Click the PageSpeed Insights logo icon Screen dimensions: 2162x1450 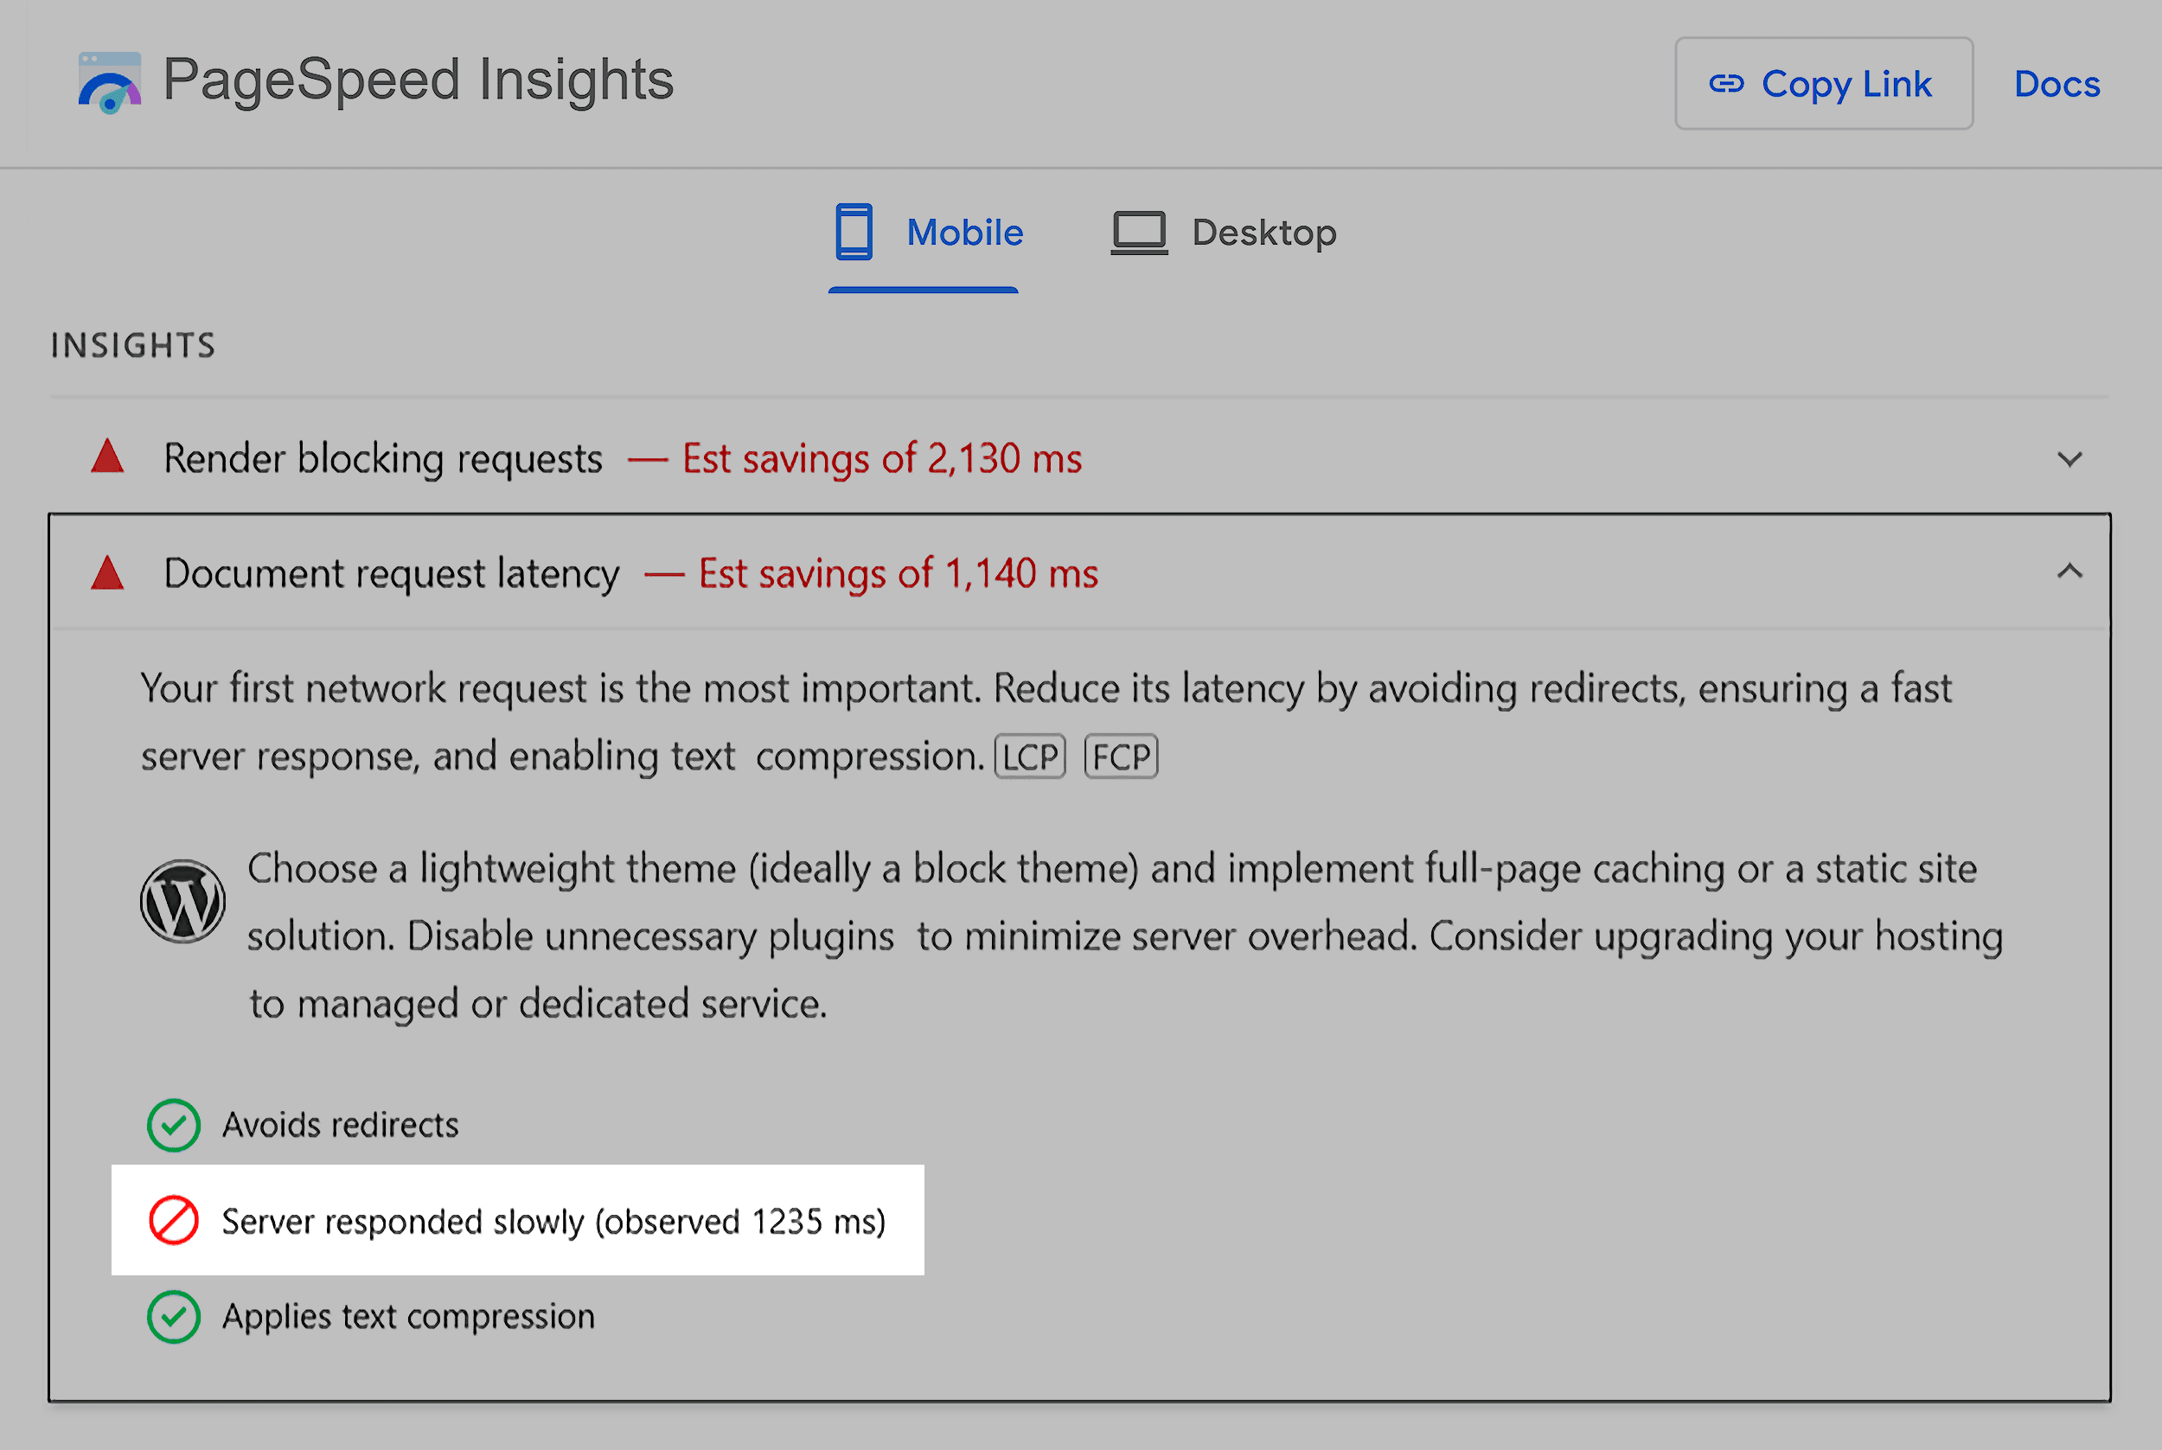point(111,81)
